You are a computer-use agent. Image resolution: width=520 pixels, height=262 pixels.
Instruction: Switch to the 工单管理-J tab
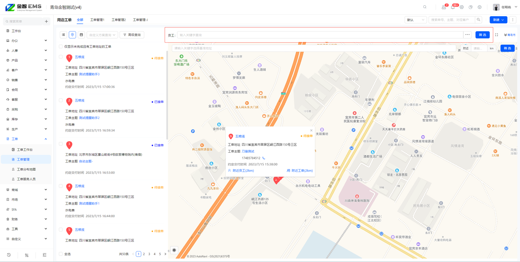click(x=140, y=20)
